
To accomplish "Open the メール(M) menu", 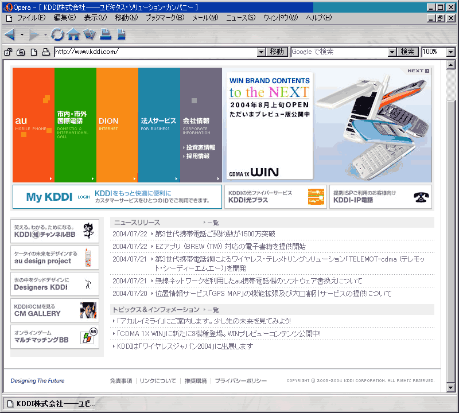I will [205, 18].
